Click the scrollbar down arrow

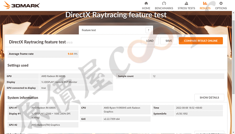pyautogui.click(x=234, y=133)
